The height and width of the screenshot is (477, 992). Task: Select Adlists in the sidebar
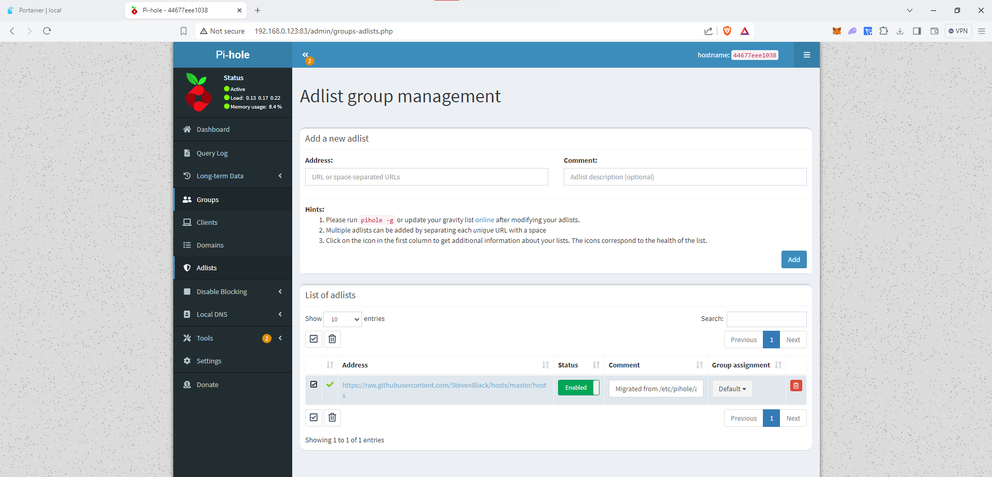(x=233, y=268)
